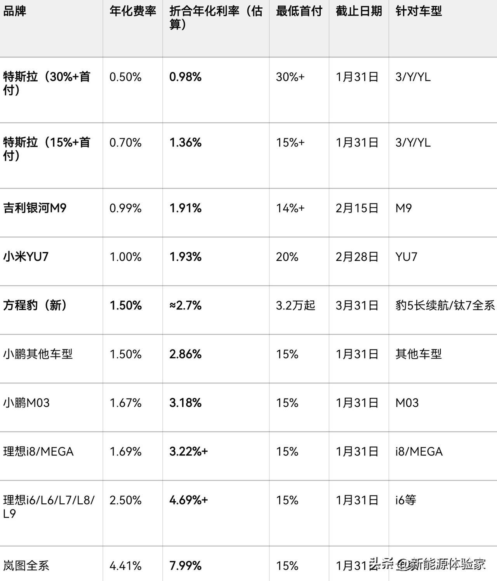Click the 吉利银河M9 brand cell

35,208
